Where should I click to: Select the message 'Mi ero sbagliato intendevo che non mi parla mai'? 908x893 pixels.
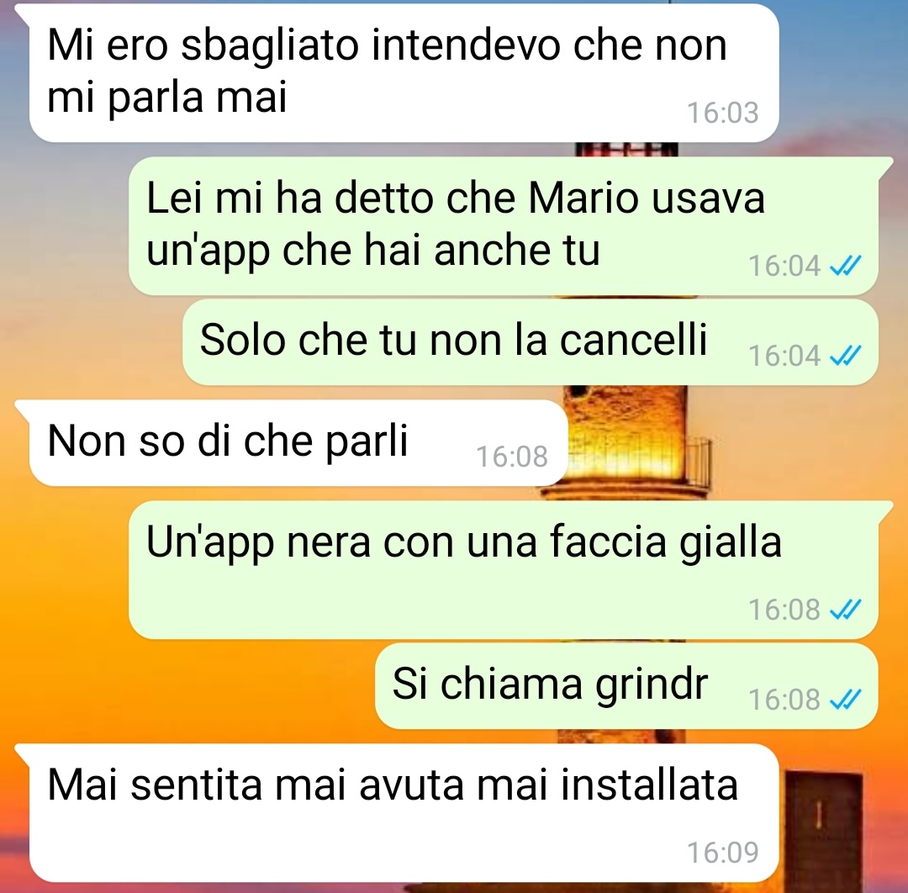pyautogui.click(x=404, y=73)
